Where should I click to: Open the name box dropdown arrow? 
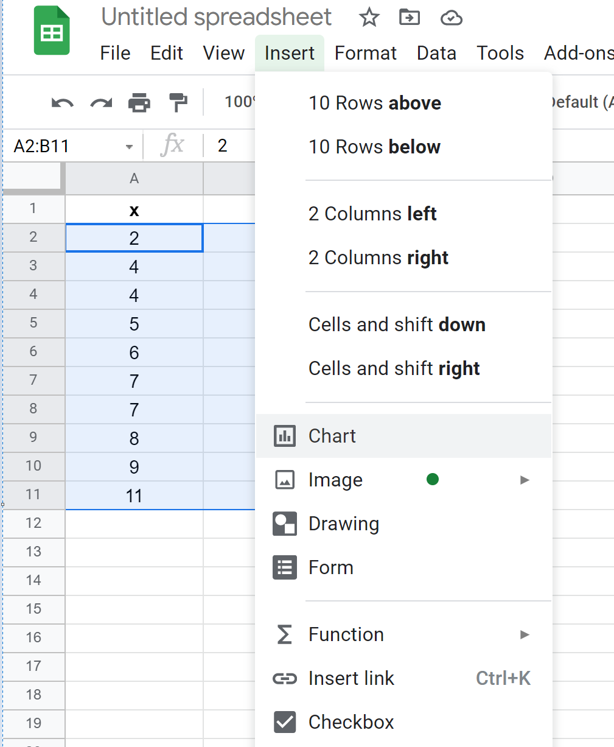pyautogui.click(x=128, y=146)
